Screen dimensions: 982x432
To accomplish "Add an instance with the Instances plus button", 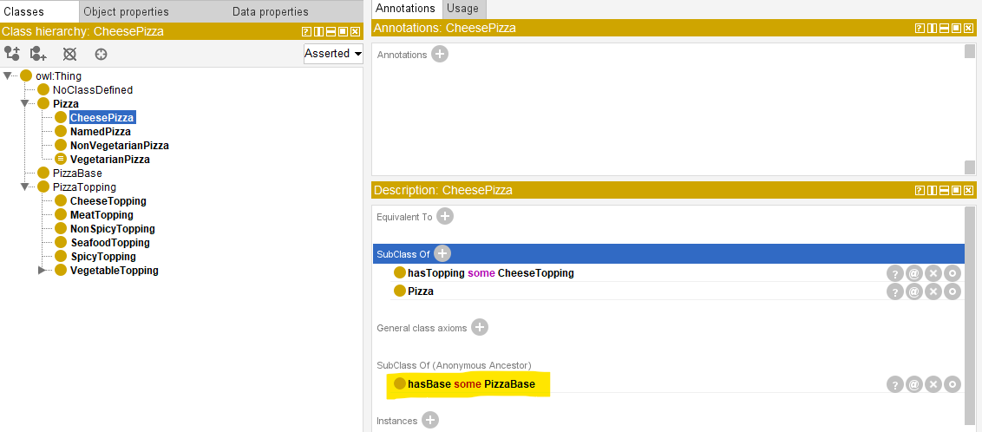I will pos(429,420).
